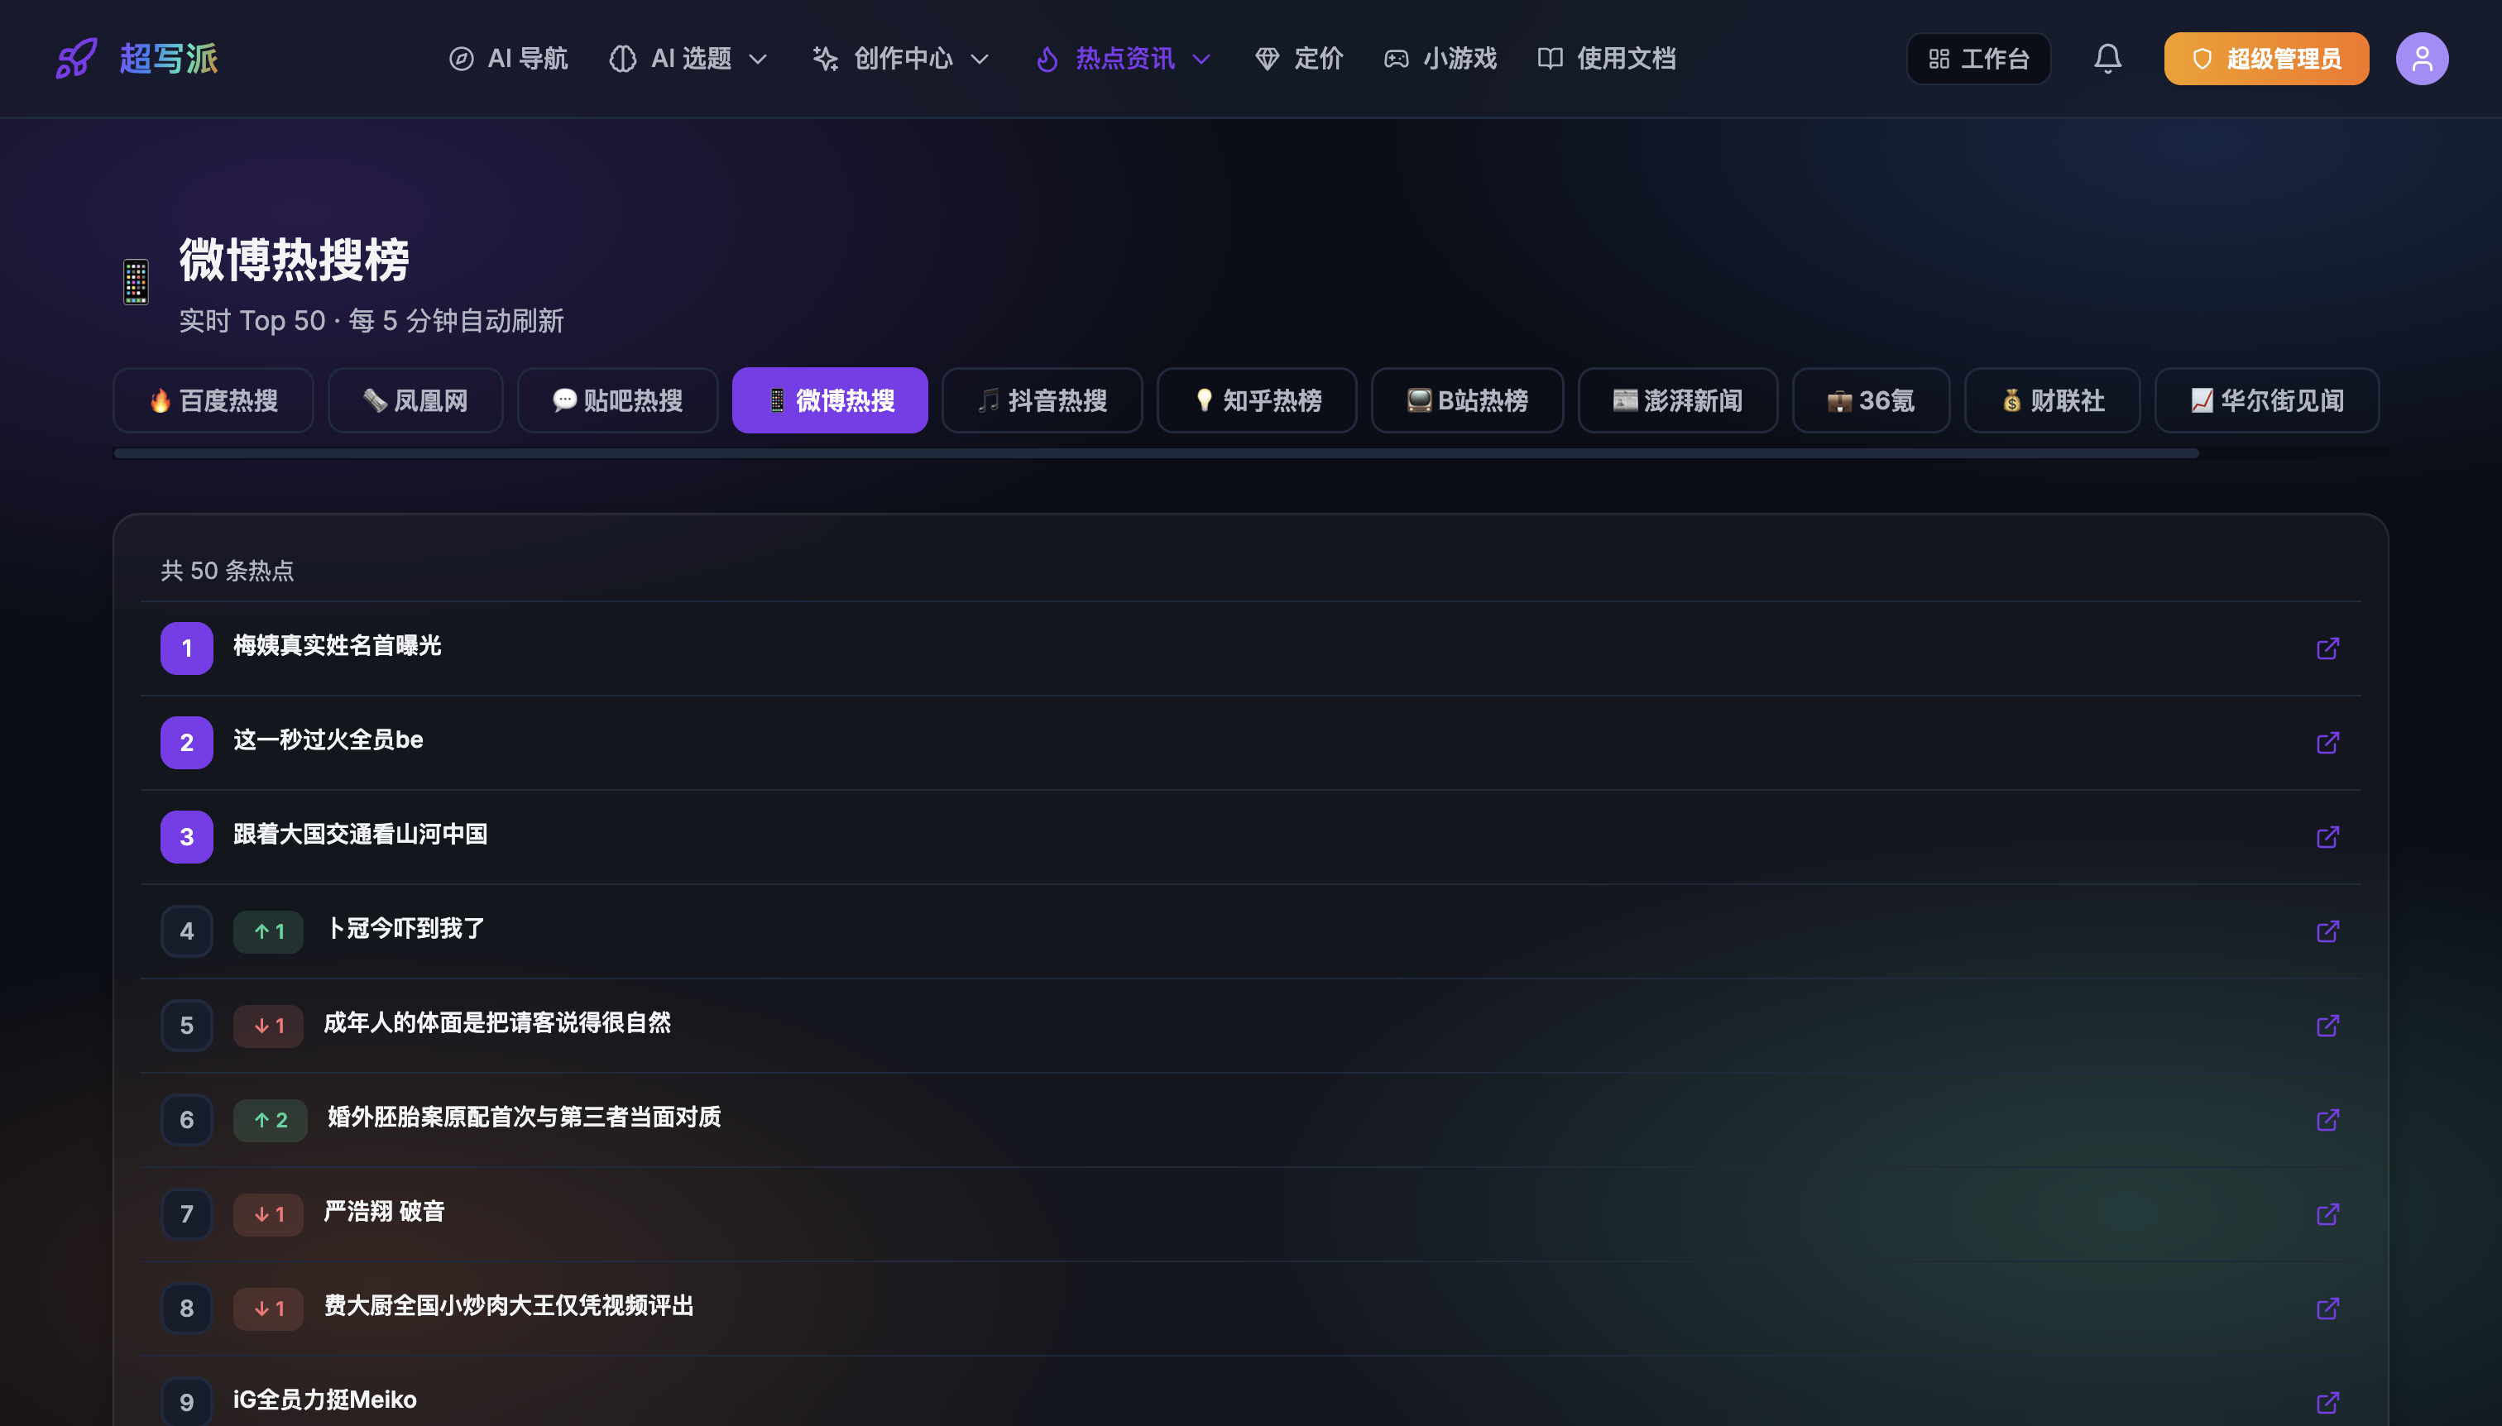The height and width of the screenshot is (1426, 2502).
Task: Open topic 这一秒过火全员be
Action: click(328, 739)
